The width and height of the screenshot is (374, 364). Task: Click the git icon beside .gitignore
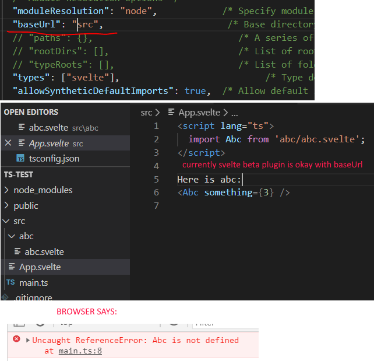pyautogui.click(x=5, y=297)
